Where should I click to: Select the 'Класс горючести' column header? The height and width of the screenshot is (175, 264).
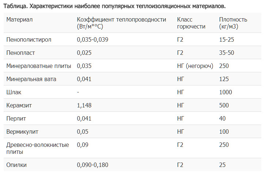click(191, 23)
